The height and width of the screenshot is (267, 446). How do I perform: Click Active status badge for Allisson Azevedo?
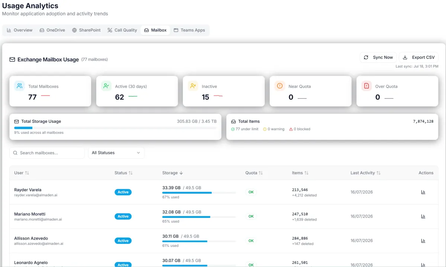click(x=123, y=241)
